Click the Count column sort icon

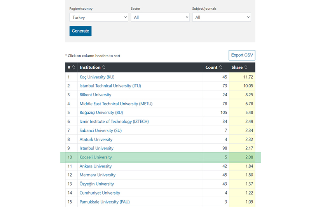pyautogui.click(x=221, y=68)
